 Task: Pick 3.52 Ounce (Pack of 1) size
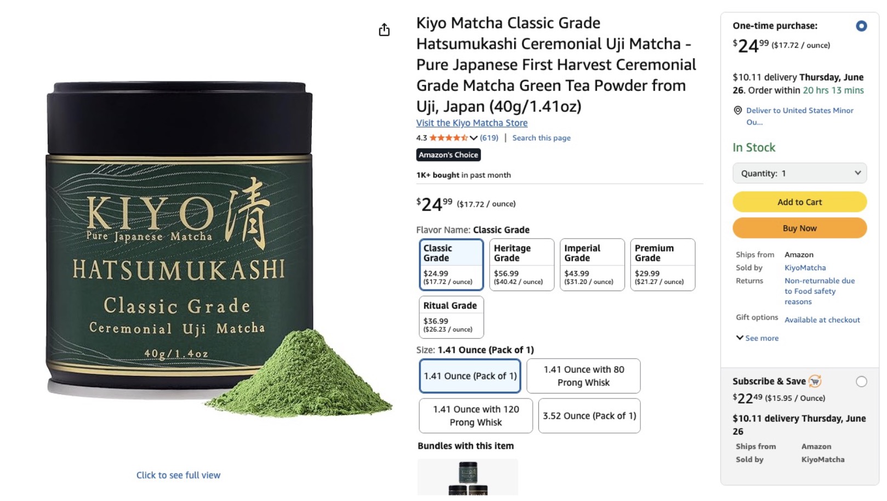pyautogui.click(x=589, y=416)
